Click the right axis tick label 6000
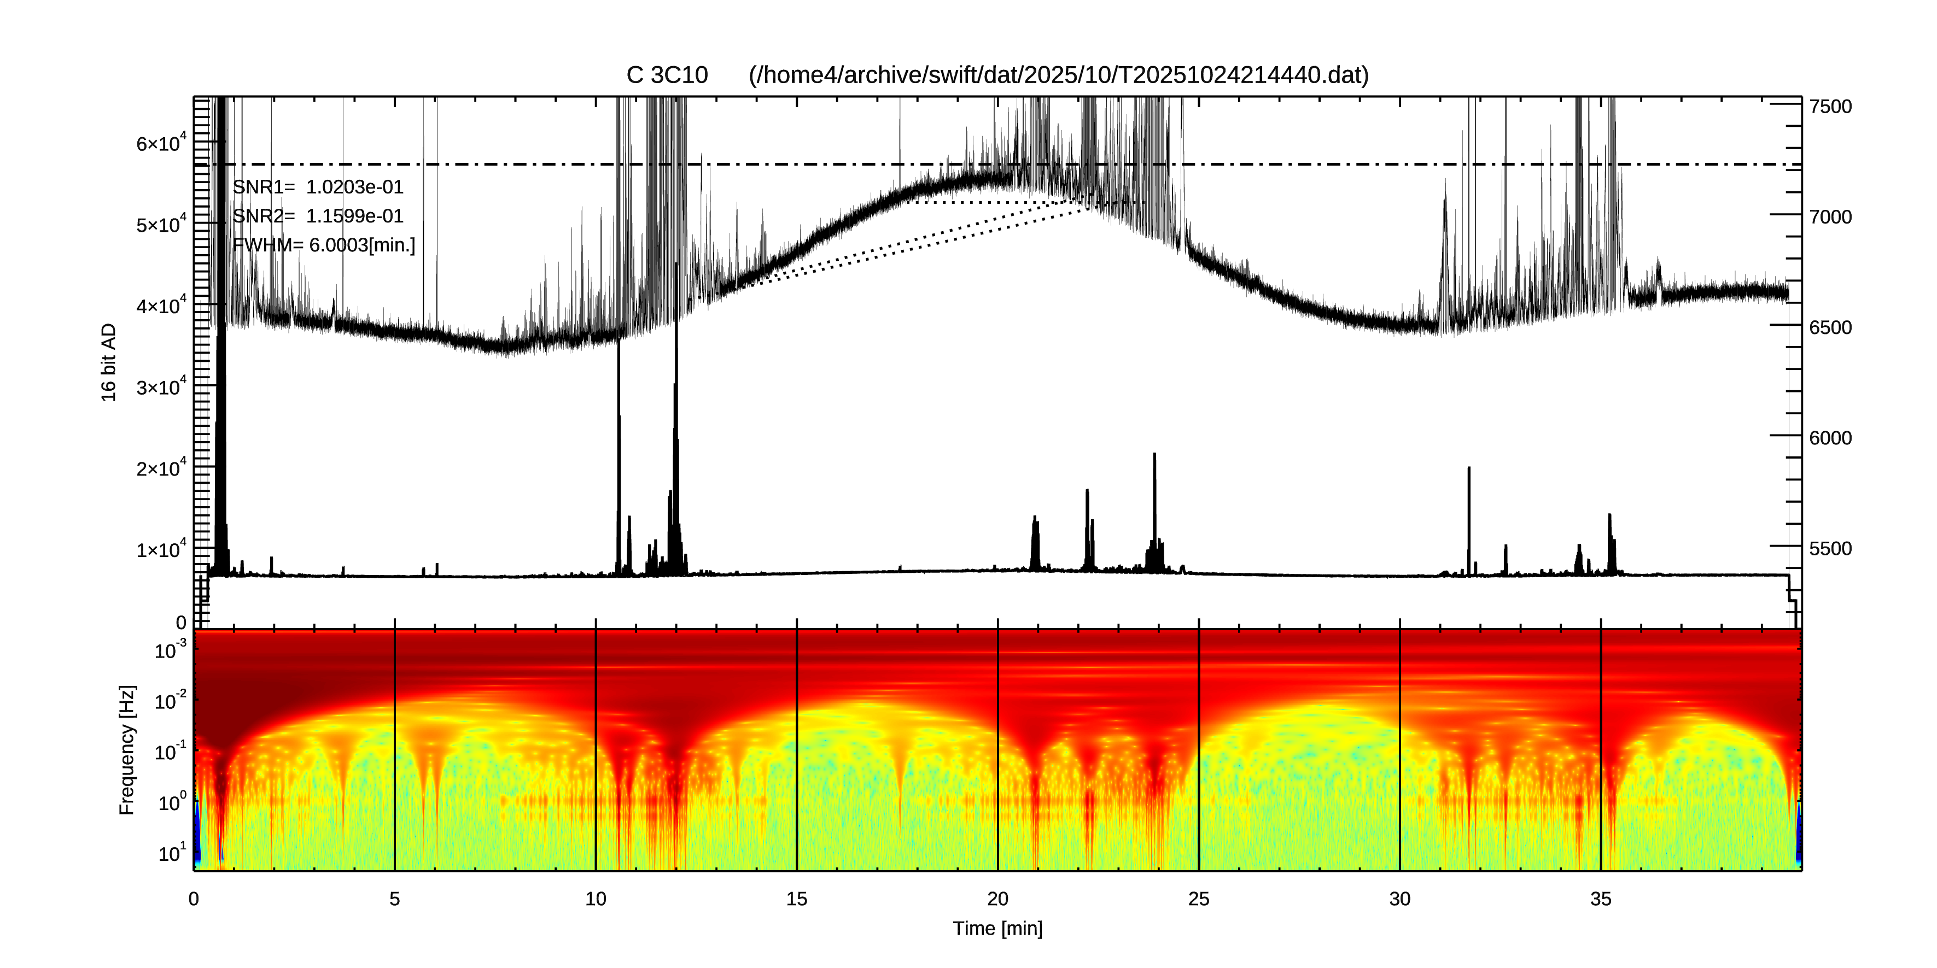Screen dimensions: 1937x968 (x=1830, y=438)
